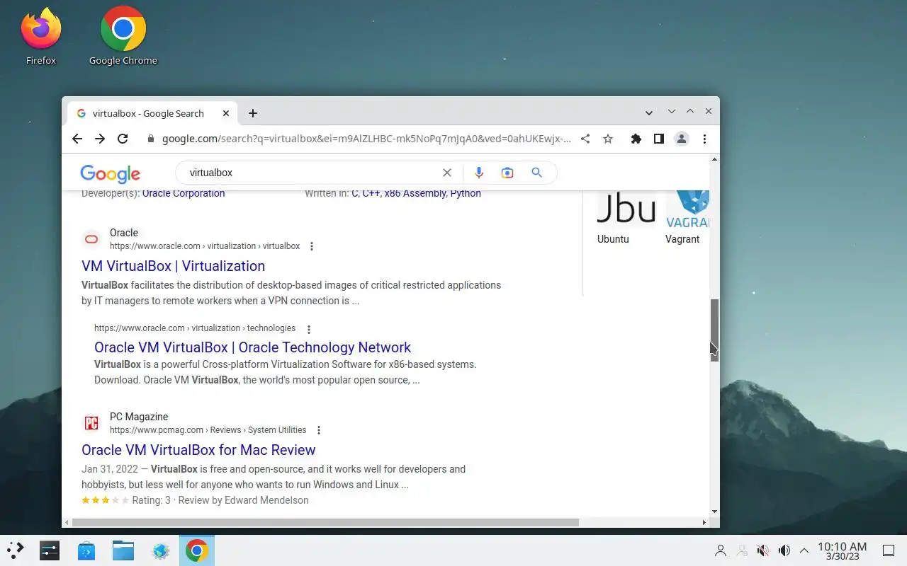Viewport: 907px width, 566px height.
Task: Bookmark this tab with the star icon
Action: (x=608, y=139)
